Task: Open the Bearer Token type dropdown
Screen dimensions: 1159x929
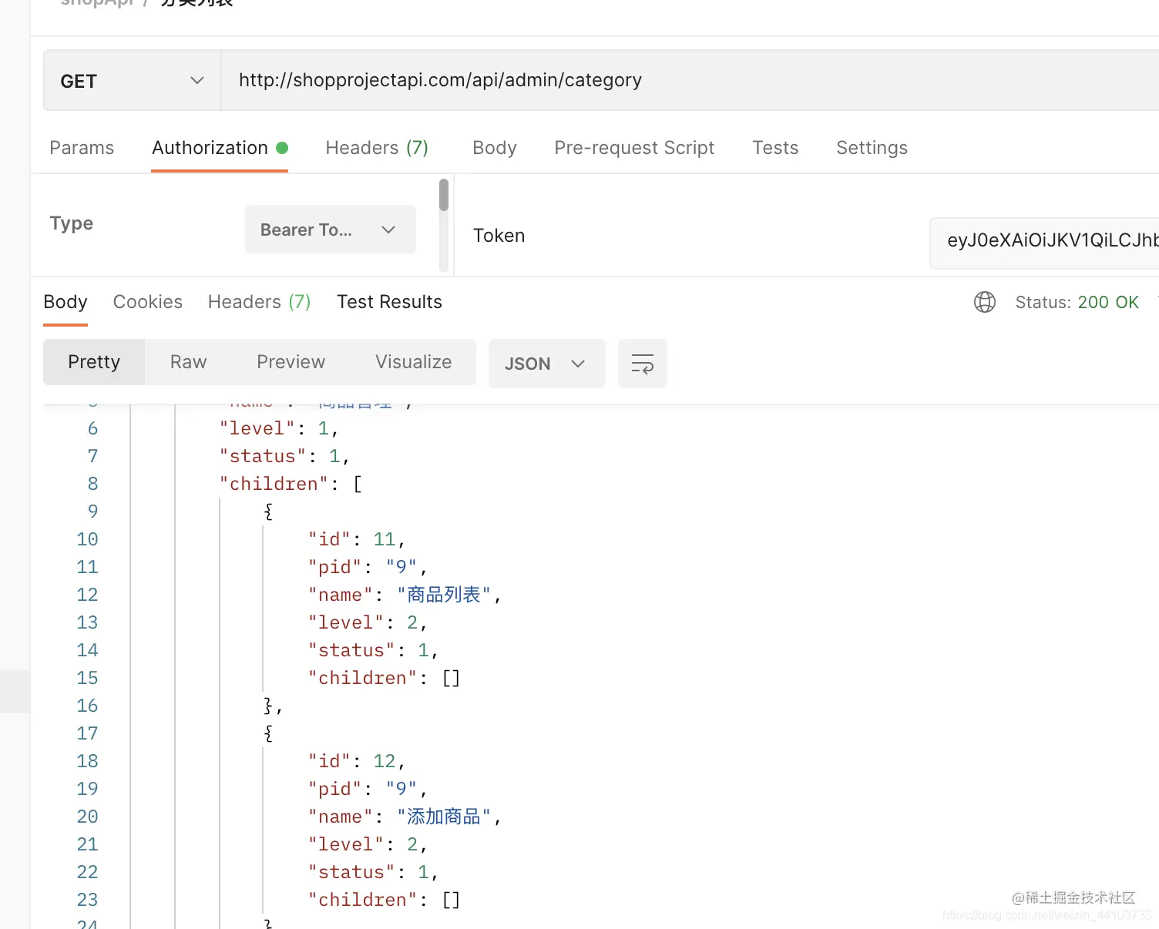Action: (x=330, y=230)
